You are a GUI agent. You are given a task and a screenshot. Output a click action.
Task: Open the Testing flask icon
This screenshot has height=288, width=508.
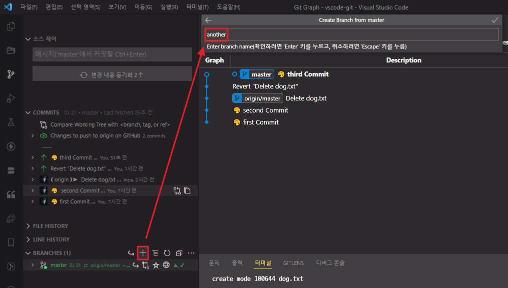pos(11,122)
